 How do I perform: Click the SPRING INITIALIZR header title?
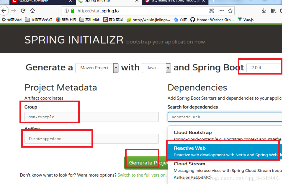tap(74, 40)
